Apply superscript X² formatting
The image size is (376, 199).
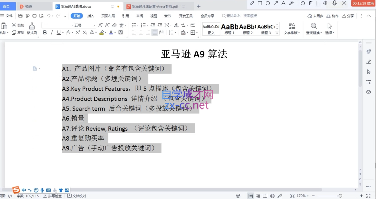click(x=78, y=32)
